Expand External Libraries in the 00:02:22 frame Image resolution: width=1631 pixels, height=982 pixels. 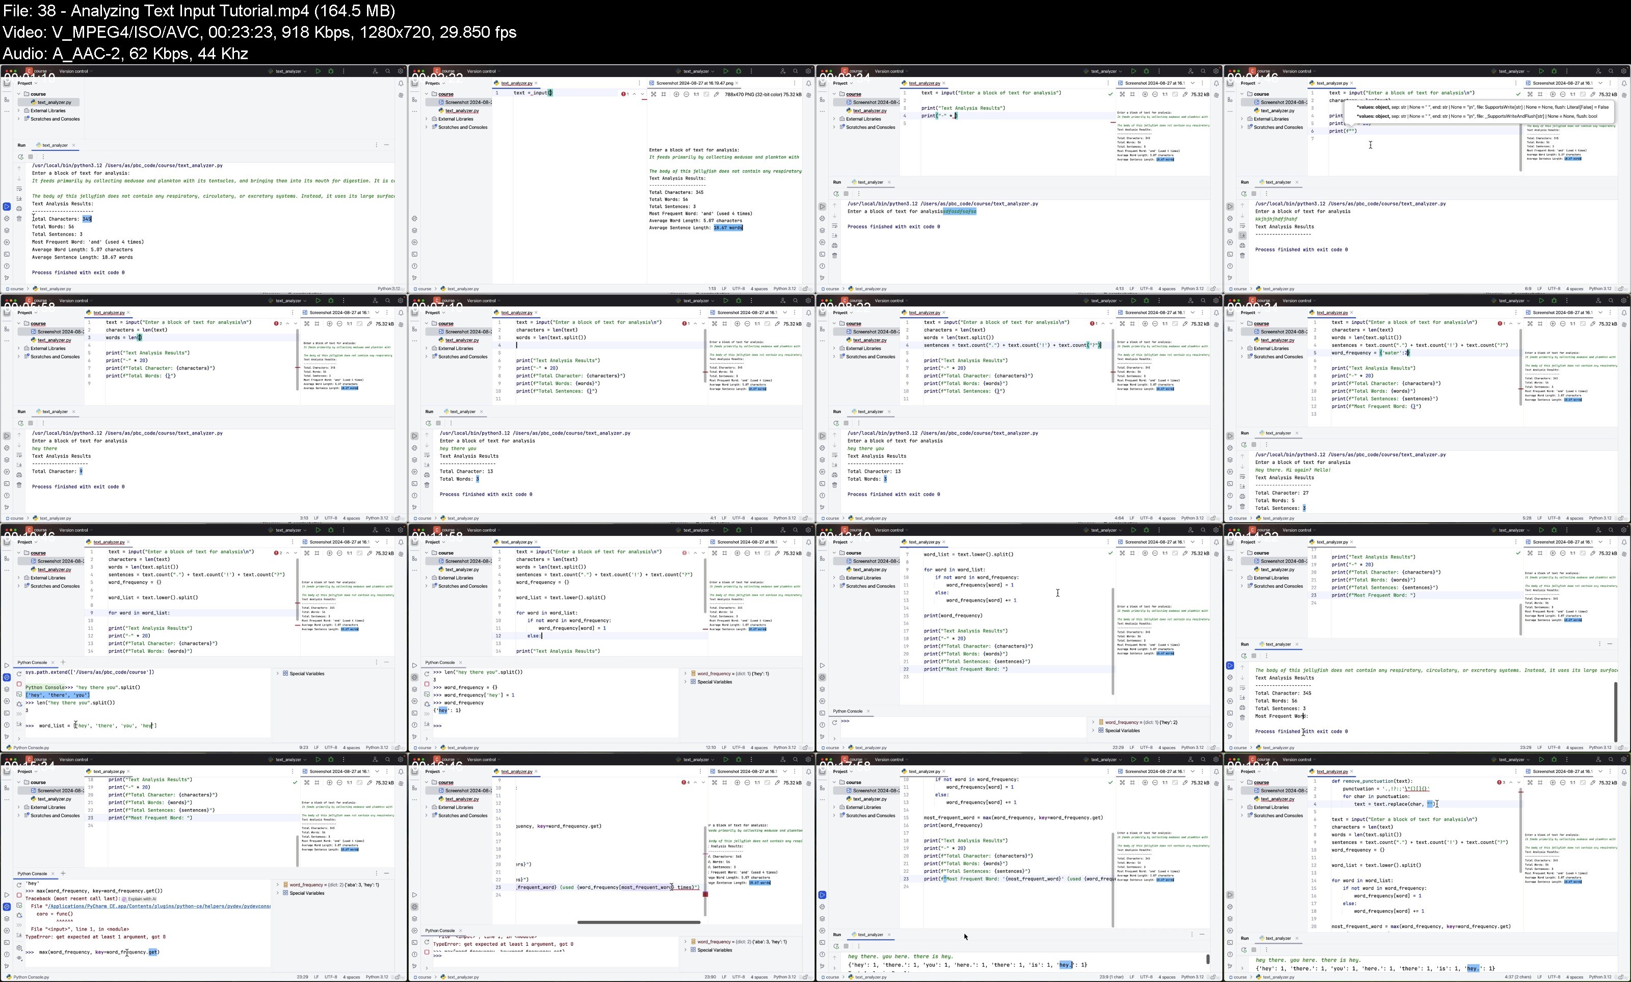[x=427, y=119]
